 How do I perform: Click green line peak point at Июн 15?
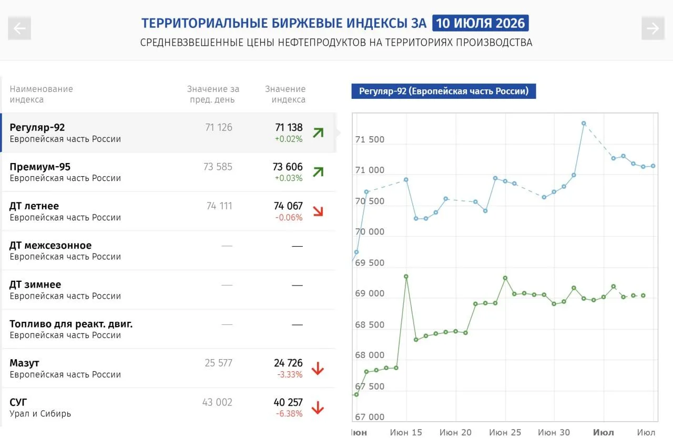(406, 277)
